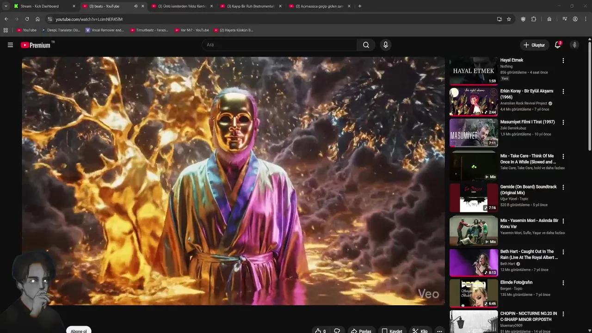The height and width of the screenshot is (333, 592).
Task: Click 'Uğur Yücel - Topic' channel name
Action: coord(514,199)
